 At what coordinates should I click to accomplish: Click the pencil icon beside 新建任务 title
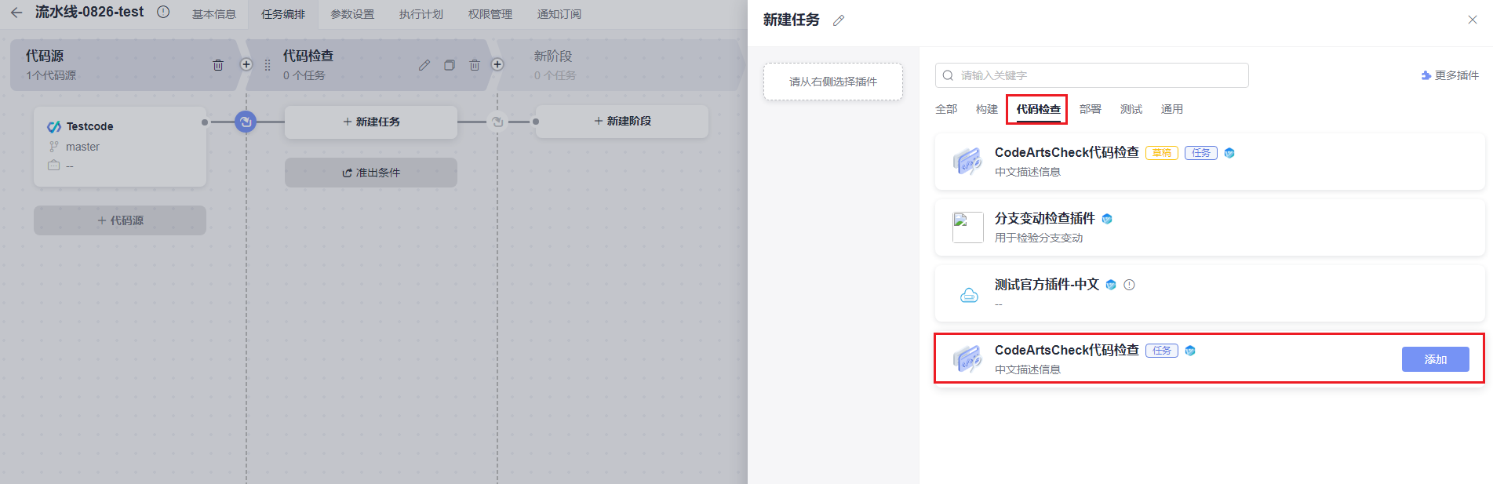coord(839,20)
